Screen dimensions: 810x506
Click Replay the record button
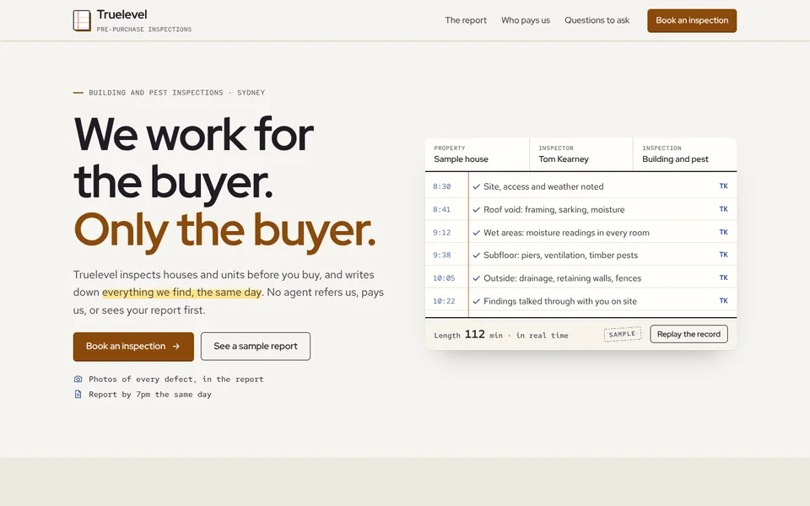pyautogui.click(x=688, y=334)
